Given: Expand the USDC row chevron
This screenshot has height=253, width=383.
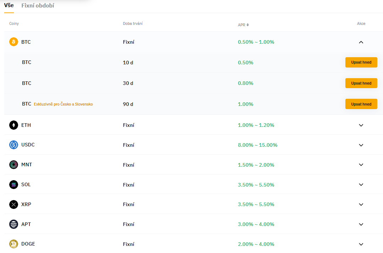Looking at the screenshot, I should coord(361,145).
